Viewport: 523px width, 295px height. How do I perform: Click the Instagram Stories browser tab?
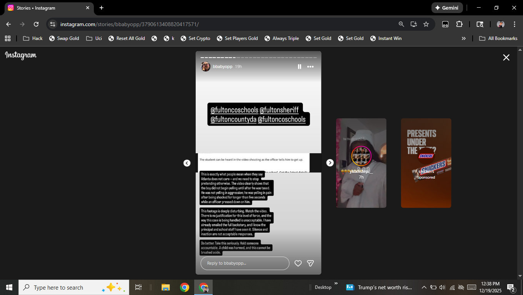tap(46, 8)
